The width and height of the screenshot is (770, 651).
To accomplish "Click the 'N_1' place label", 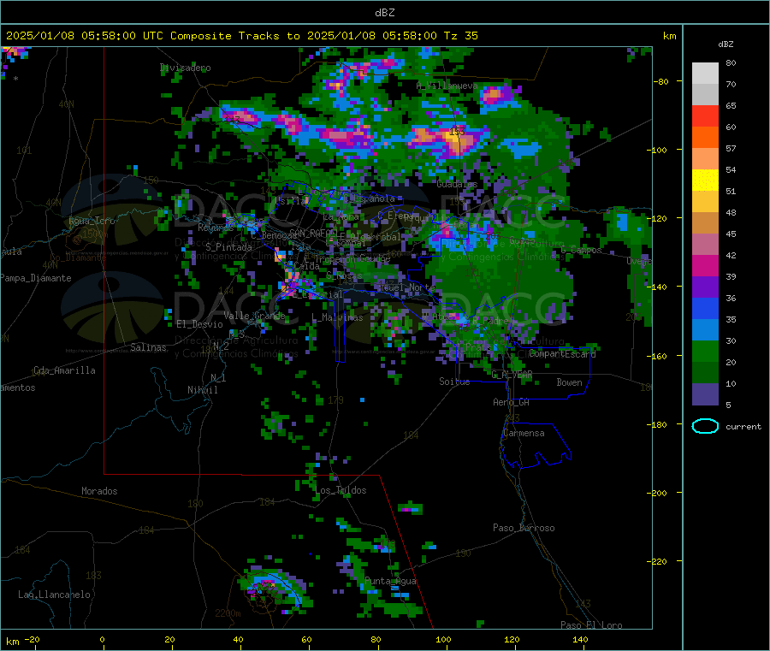I will pos(218,378).
